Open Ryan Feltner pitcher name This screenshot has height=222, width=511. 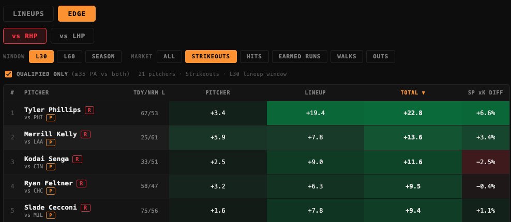pyautogui.click(x=48, y=183)
